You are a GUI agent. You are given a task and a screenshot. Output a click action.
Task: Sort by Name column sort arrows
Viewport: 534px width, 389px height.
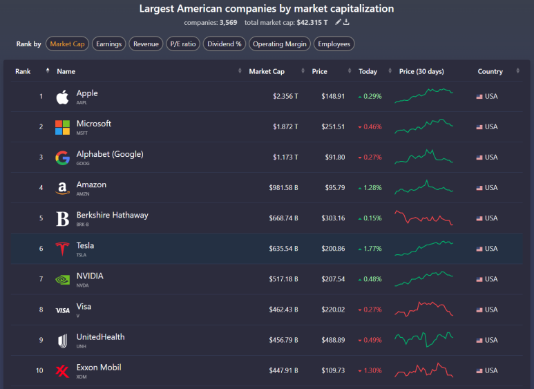pos(240,71)
